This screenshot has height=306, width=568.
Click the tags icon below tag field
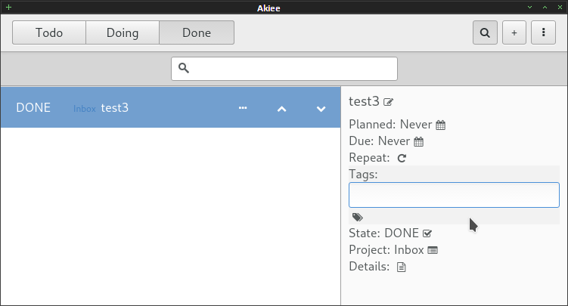click(x=358, y=217)
